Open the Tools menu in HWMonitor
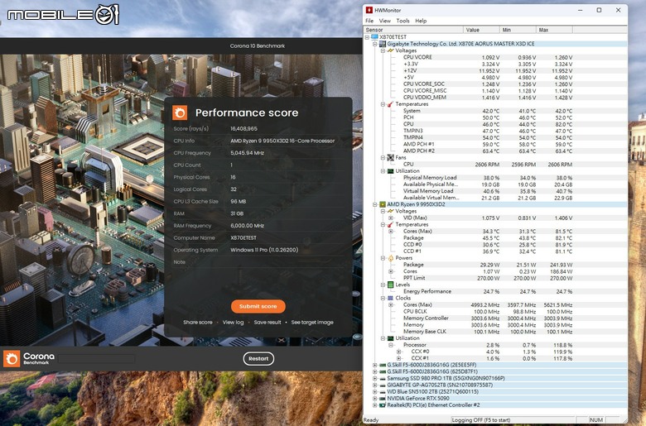This screenshot has width=646, height=426. (x=403, y=21)
